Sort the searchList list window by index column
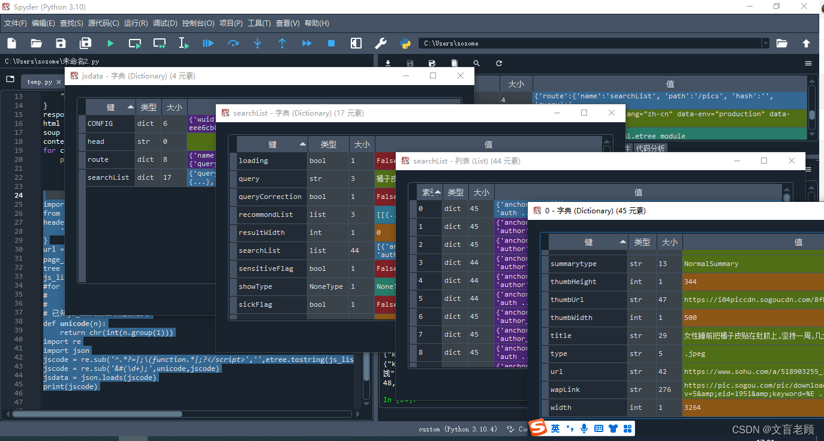This screenshot has height=441, width=824. coord(429,192)
